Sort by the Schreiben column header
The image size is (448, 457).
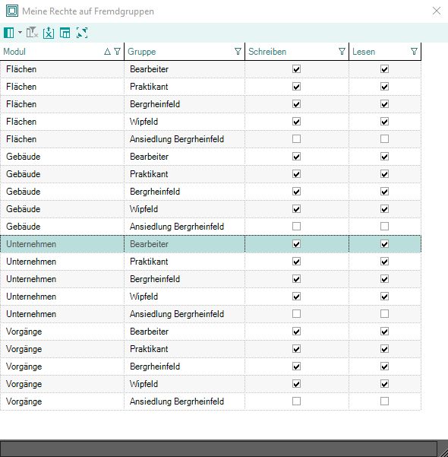(267, 52)
